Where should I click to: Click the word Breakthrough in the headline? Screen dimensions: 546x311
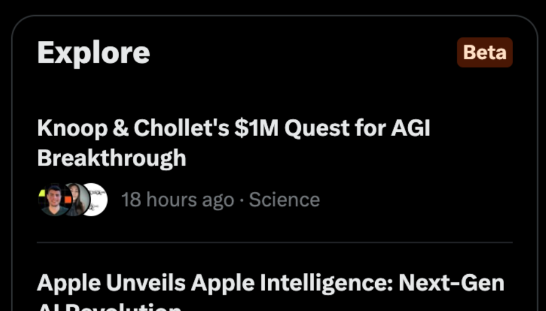pos(112,158)
